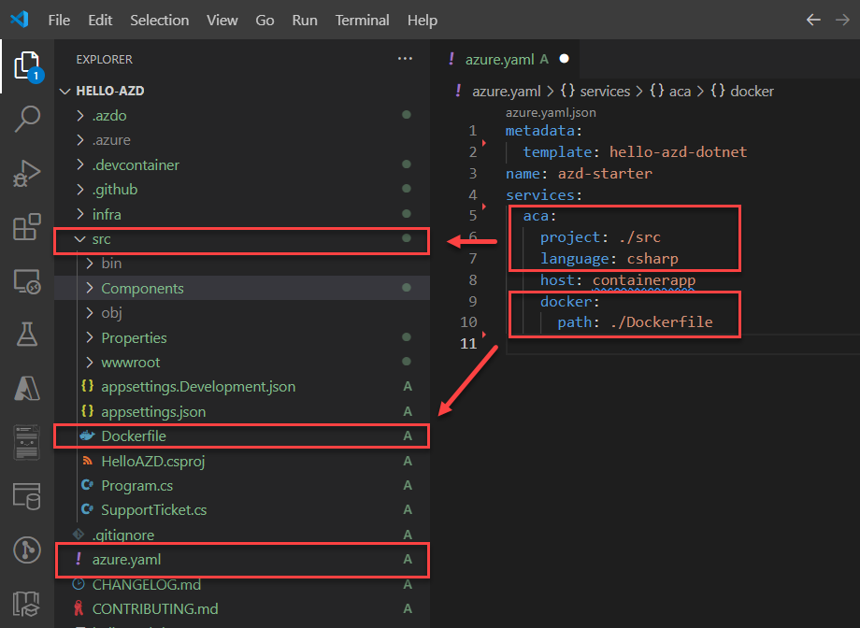Open Program.cs from the explorer
Viewport: 860px width, 628px height.
point(136,485)
